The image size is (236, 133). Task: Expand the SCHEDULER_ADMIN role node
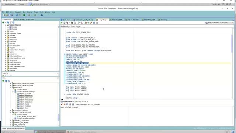tap(11, 110)
